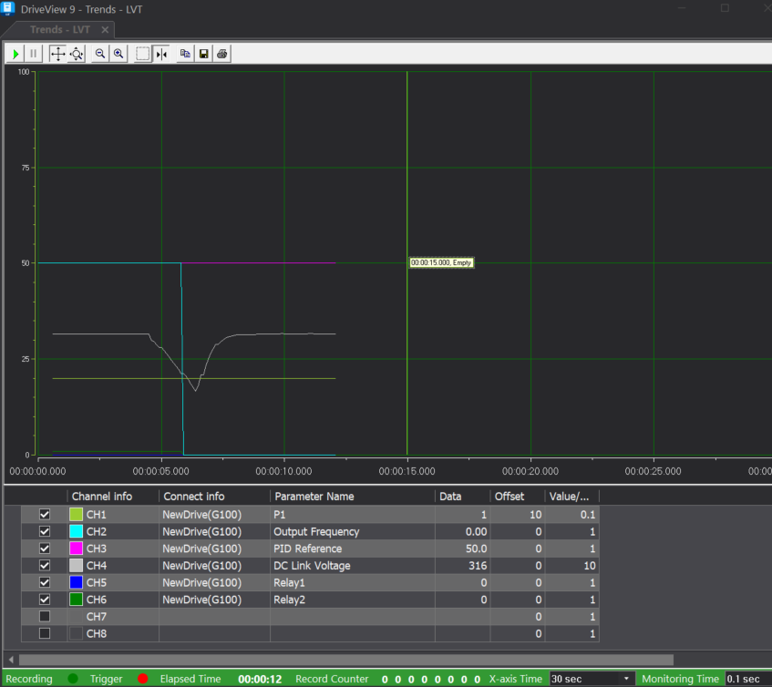The height and width of the screenshot is (687, 772).
Task: Select the rectangle area selection tool
Action: coord(142,54)
